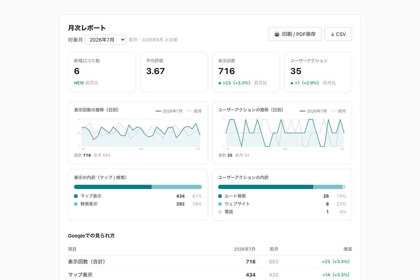The image size is (420, 280).
Task: Click the ▲+23（+3.3%）change indicator
Action: [x=234, y=83]
